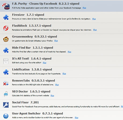Select the Linkification 1.3.8.1-signed entry title
Viewport: 123px width, 120px height.
pyautogui.click(x=32, y=70)
